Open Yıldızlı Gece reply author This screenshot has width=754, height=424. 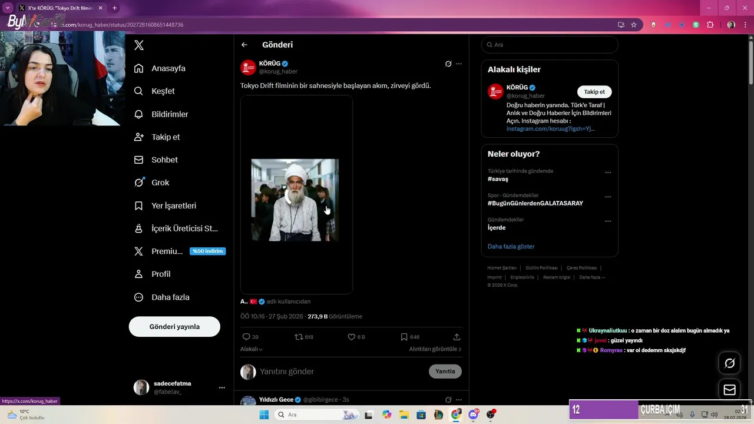click(x=276, y=400)
